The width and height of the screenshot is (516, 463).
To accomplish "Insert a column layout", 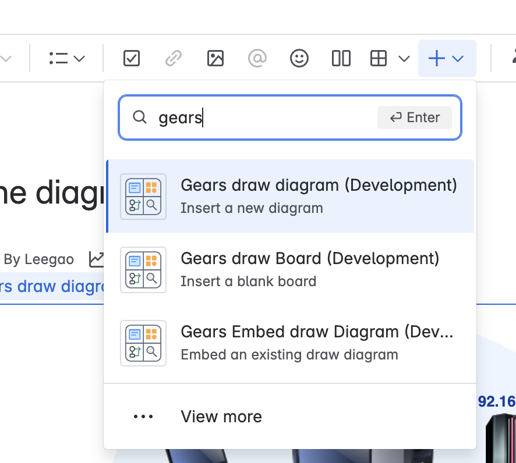I will click(x=341, y=59).
